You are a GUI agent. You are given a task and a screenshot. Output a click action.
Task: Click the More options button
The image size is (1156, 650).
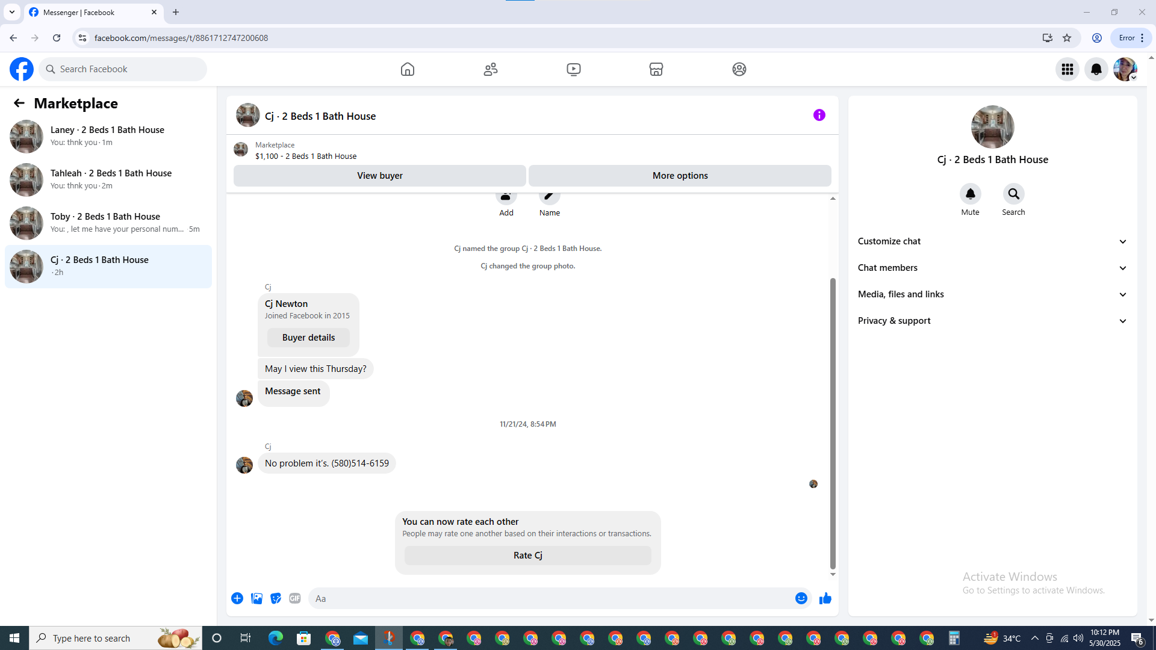click(x=680, y=176)
